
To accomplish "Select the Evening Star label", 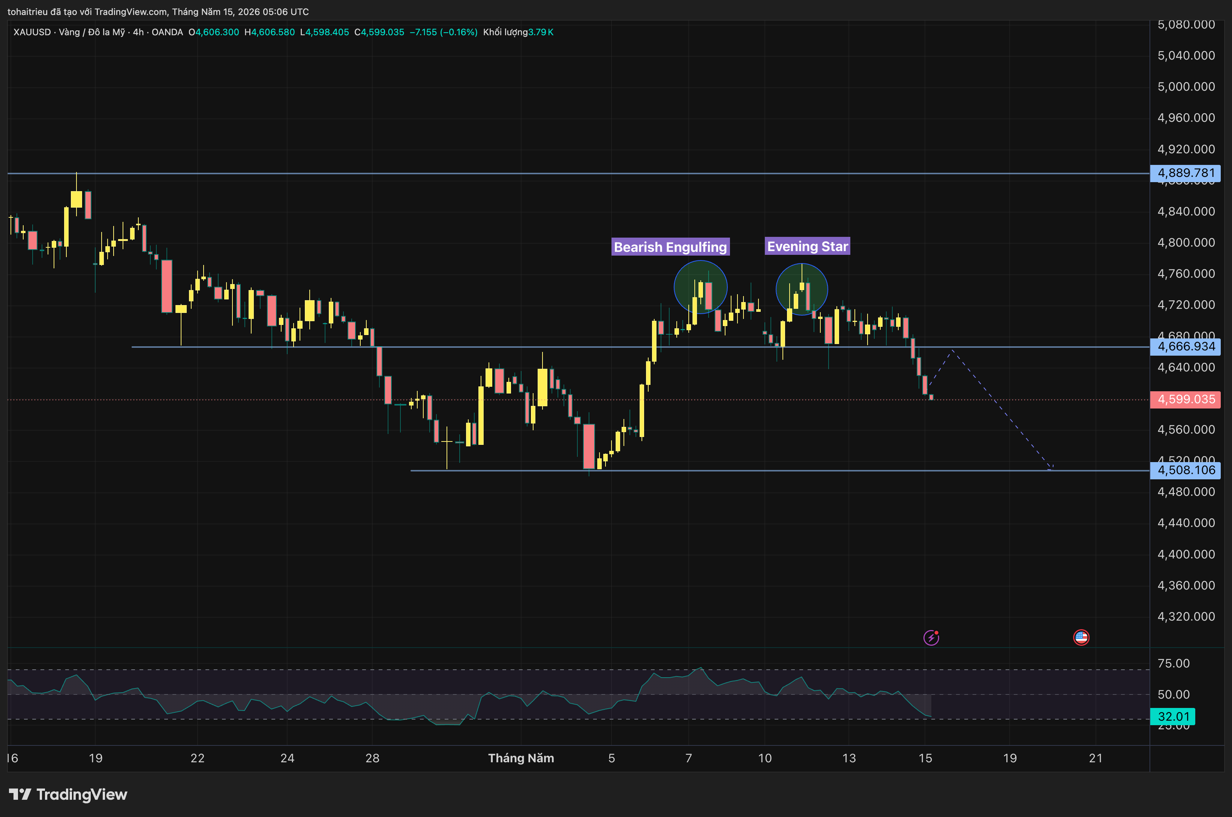I will click(x=807, y=246).
